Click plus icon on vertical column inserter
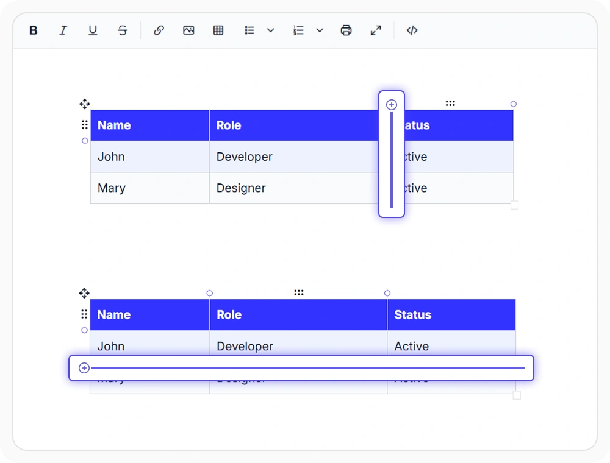This screenshot has width=610, height=463. (392, 105)
